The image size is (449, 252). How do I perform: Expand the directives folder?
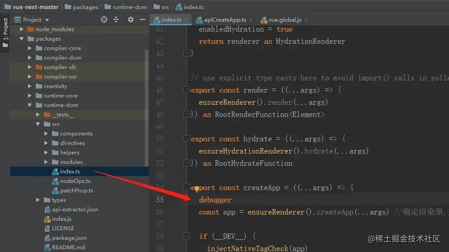(x=46, y=143)
